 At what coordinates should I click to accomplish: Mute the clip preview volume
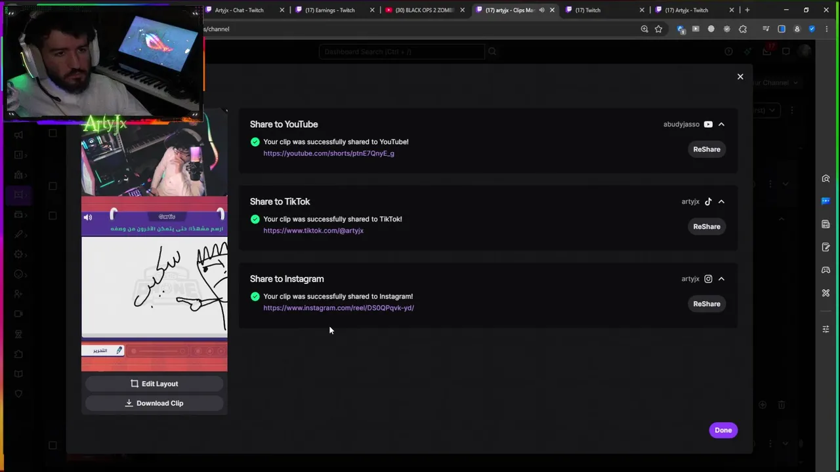pos(88,217)
